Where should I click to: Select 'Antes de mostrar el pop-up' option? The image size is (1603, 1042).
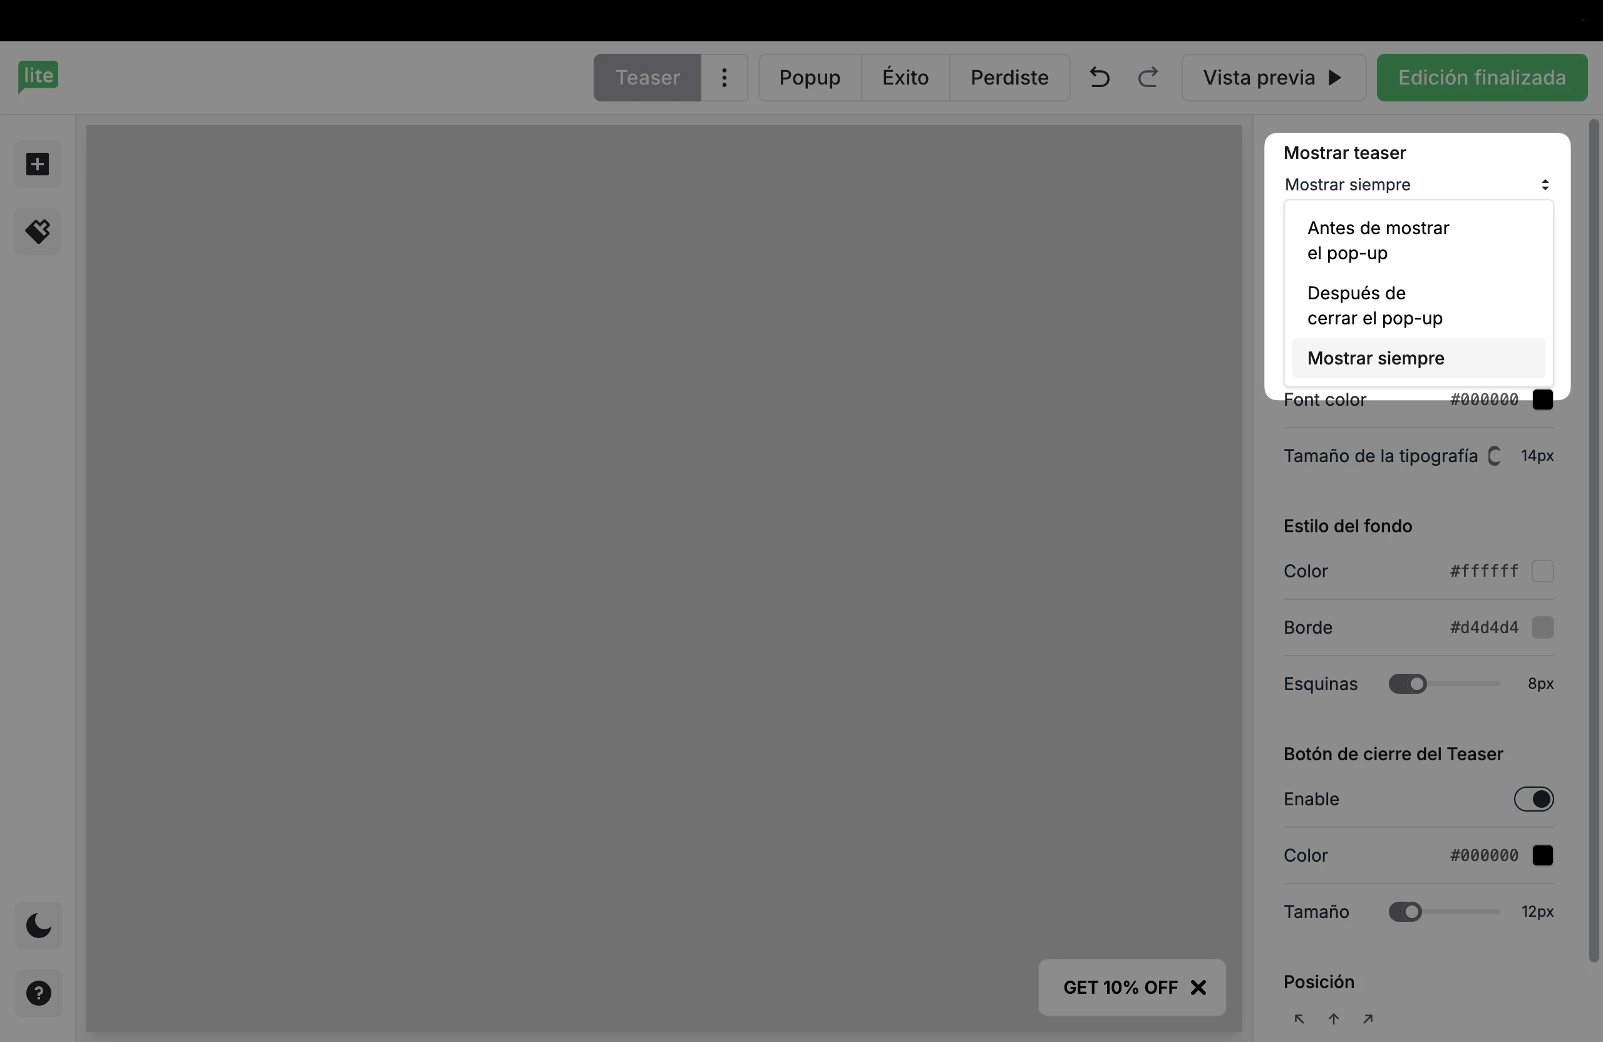pos(1378,240)
